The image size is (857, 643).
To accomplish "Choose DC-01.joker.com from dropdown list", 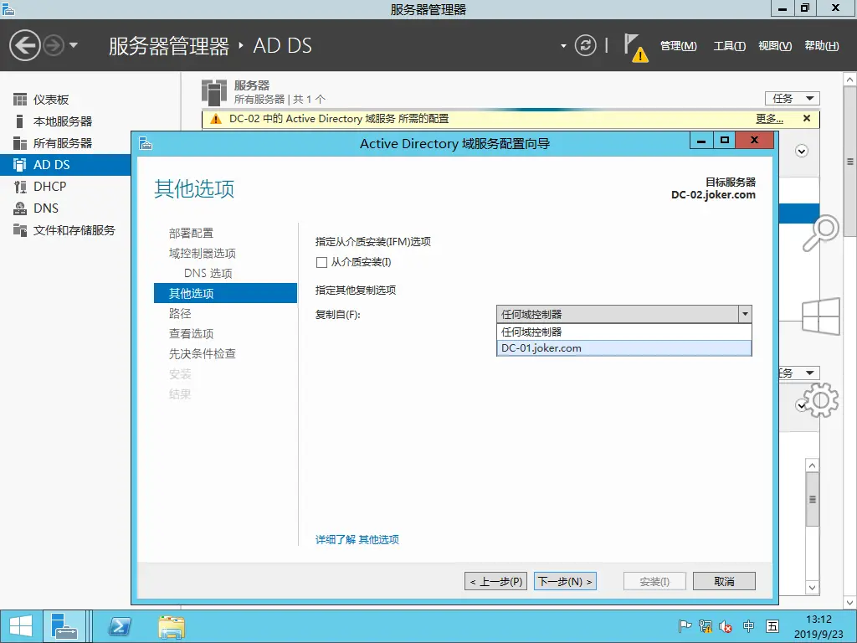I will pos(624,348).
